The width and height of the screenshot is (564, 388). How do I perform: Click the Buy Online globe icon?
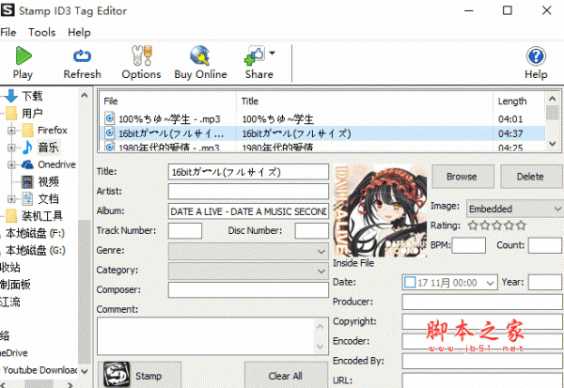pos(200,56)
